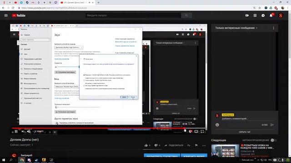This screenshot has height=163, width=291.
Task: Bookmark this page with the star
Action: pyautogui.click(x=260, y=8)
